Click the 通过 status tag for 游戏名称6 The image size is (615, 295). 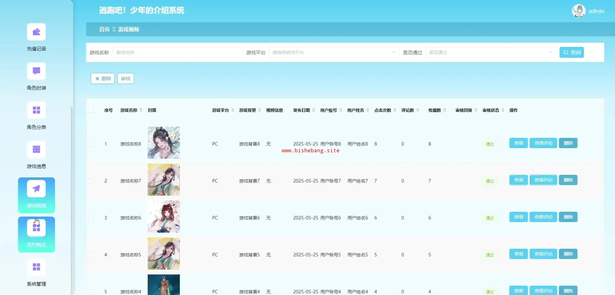490,218
